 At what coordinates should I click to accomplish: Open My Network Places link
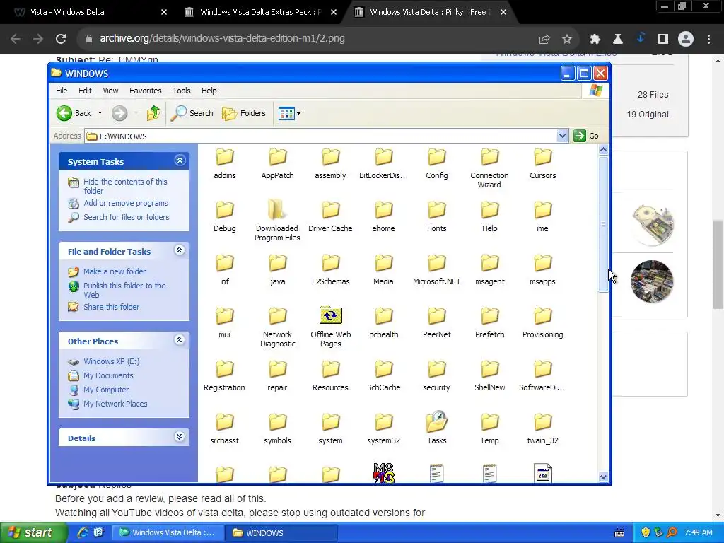click(115, 404)
